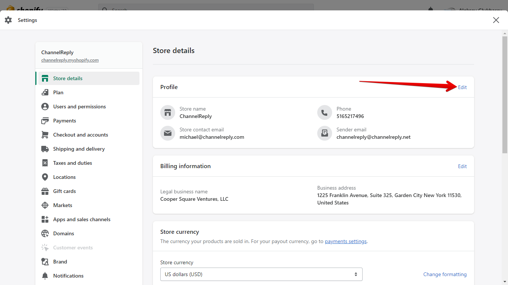Open the Store currency dropdown
Image resolution: width=508 pixels, height=285 pixels.
(x=261, y=274)
